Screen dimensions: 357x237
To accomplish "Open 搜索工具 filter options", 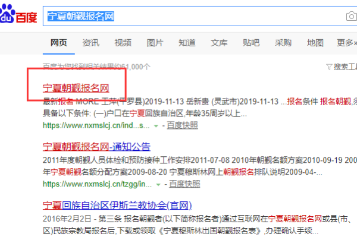I will (x=342, y=67).
